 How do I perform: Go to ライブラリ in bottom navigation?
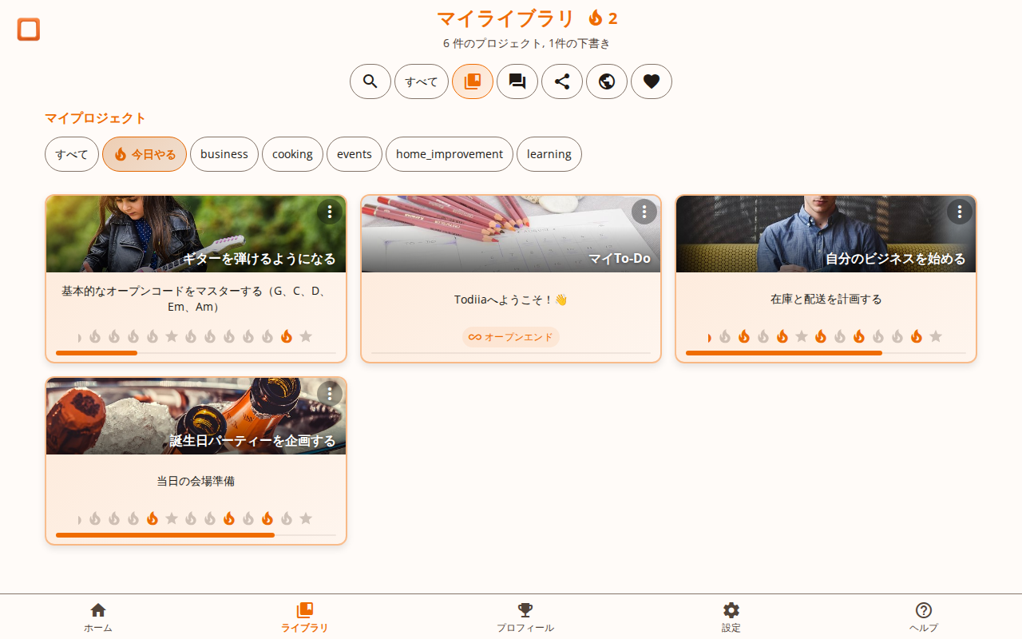click(304, 617)
